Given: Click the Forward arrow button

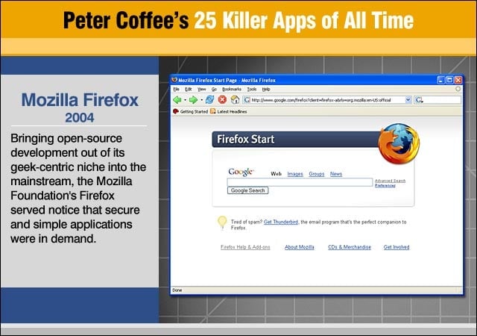Looking at the screenshot, I should coord(193,100).
